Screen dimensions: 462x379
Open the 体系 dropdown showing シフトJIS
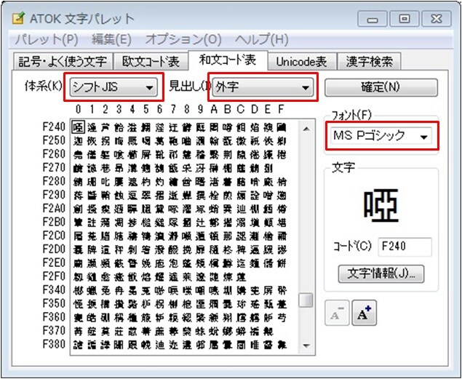click(113, 87)
